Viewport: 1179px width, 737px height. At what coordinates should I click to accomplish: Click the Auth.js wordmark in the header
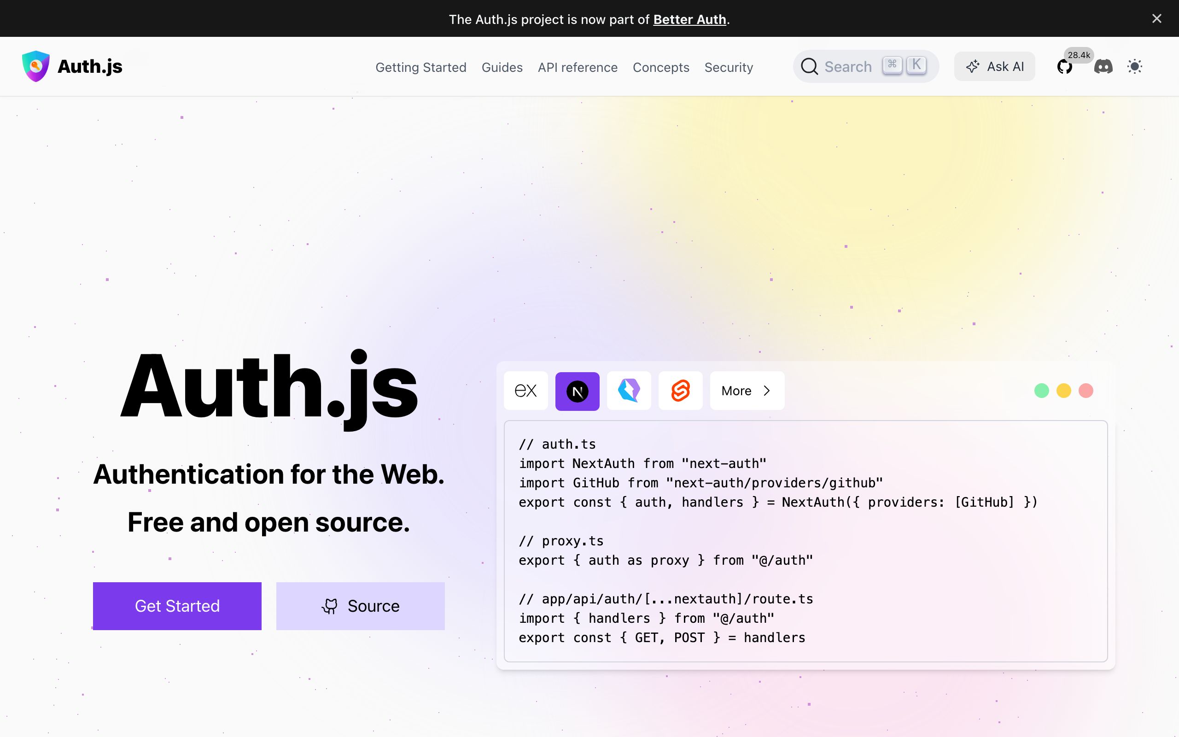[90, 66]
